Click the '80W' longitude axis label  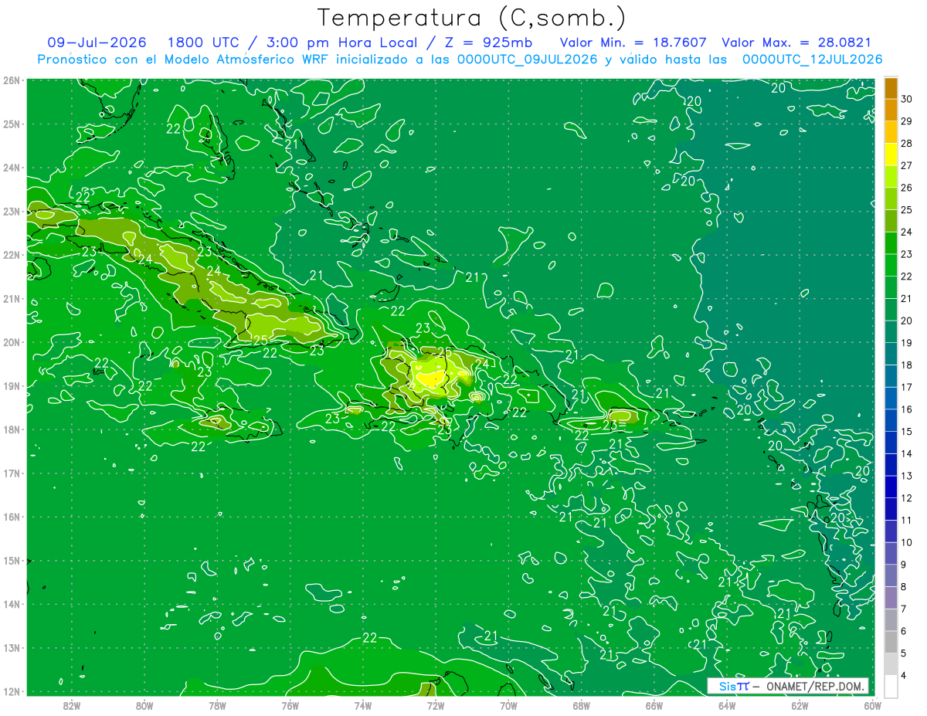pos(144,705)
